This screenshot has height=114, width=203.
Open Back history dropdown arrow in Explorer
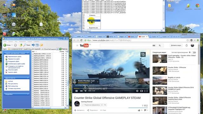point(12,45)
